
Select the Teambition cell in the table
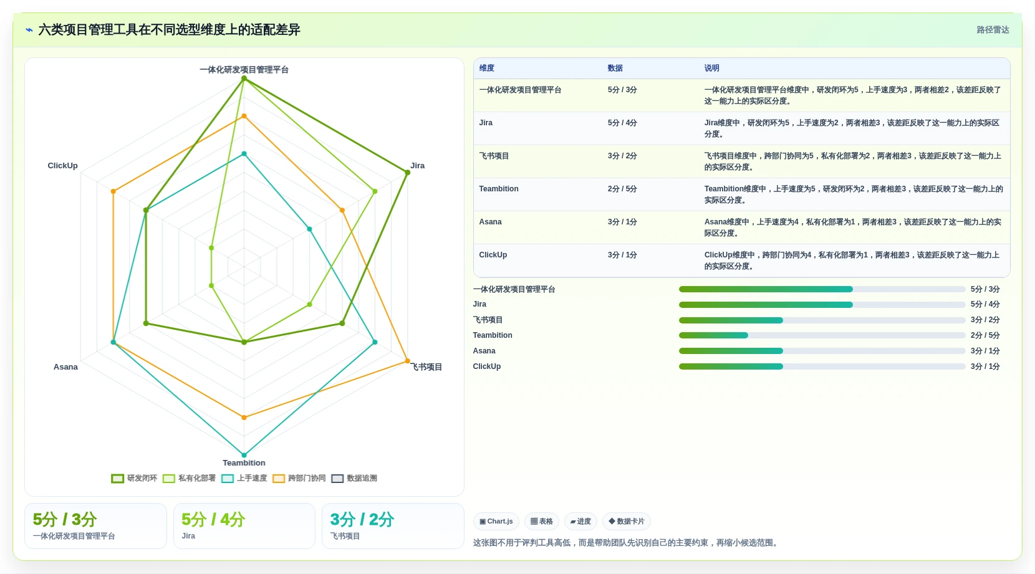[x=499, y=189]
